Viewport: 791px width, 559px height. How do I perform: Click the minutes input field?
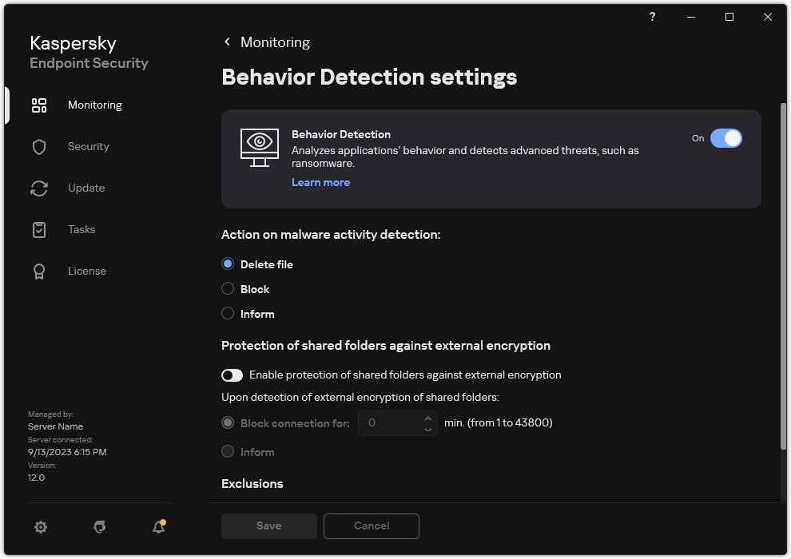coord(392,422)
